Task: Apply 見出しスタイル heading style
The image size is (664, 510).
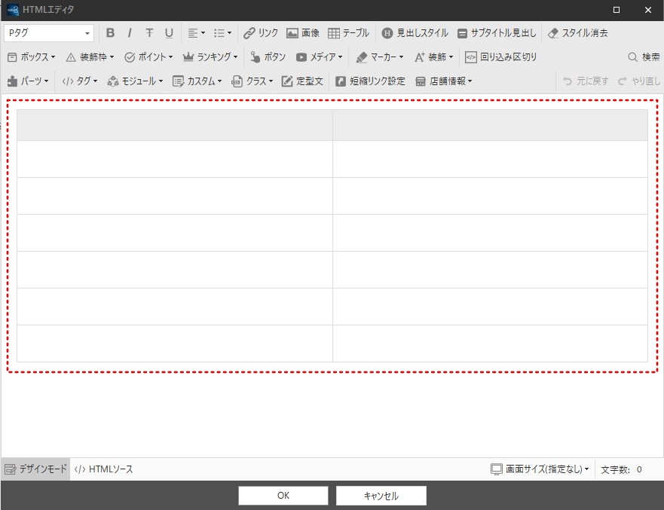Action: (x=415, y=33)
